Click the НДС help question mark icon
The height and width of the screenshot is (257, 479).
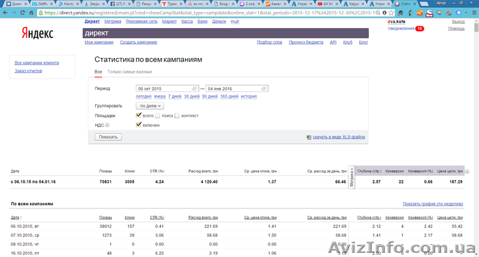[107, 125]
